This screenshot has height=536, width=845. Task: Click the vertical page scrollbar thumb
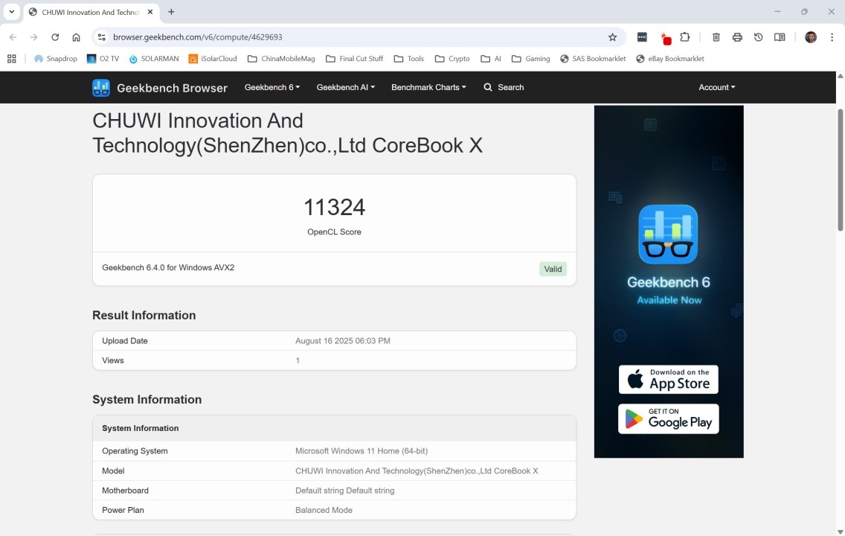point(840,170)
